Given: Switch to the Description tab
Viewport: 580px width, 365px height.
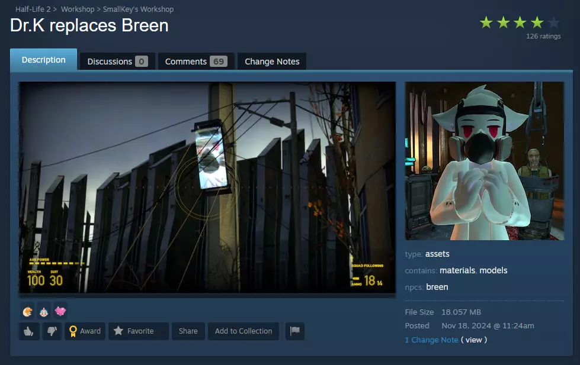Looking at the screenshot, I should [44, 60].
